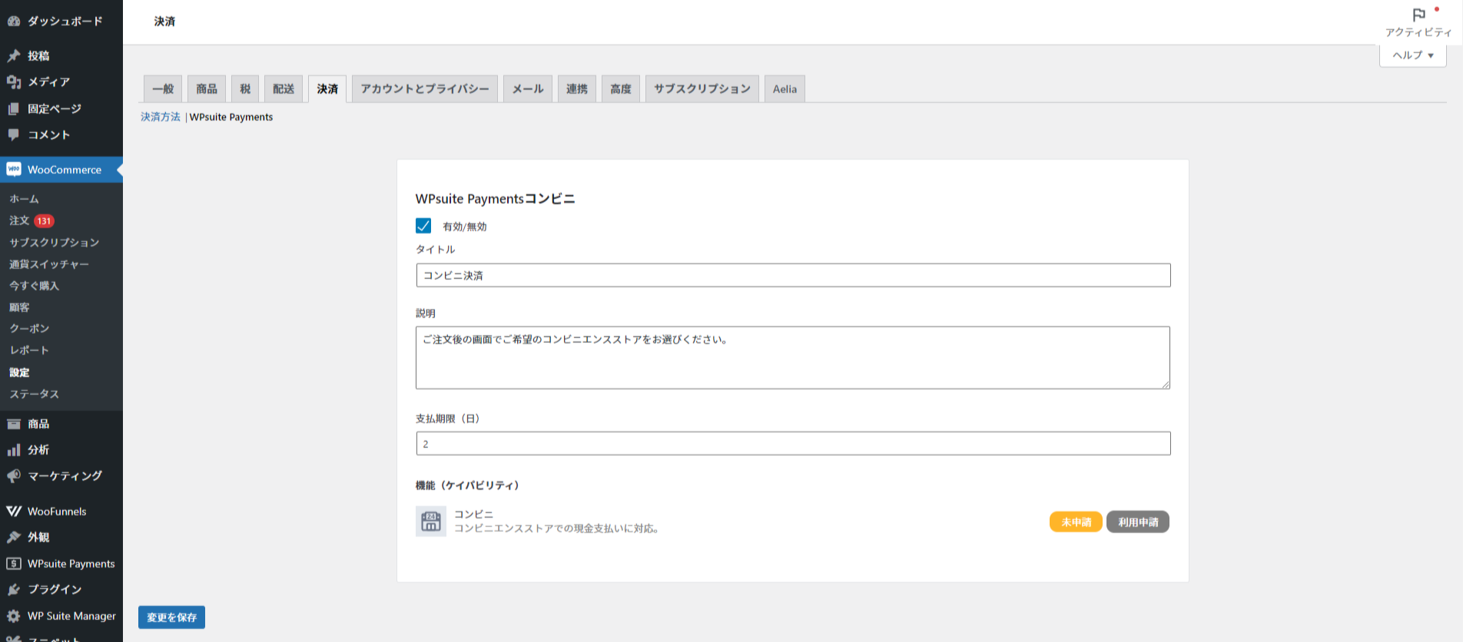Image resolution: width=1463 pixels, height=642 pixels.
Task: Open the activity flag icon
Action: pyautogui.click(x=1418, y=15)
